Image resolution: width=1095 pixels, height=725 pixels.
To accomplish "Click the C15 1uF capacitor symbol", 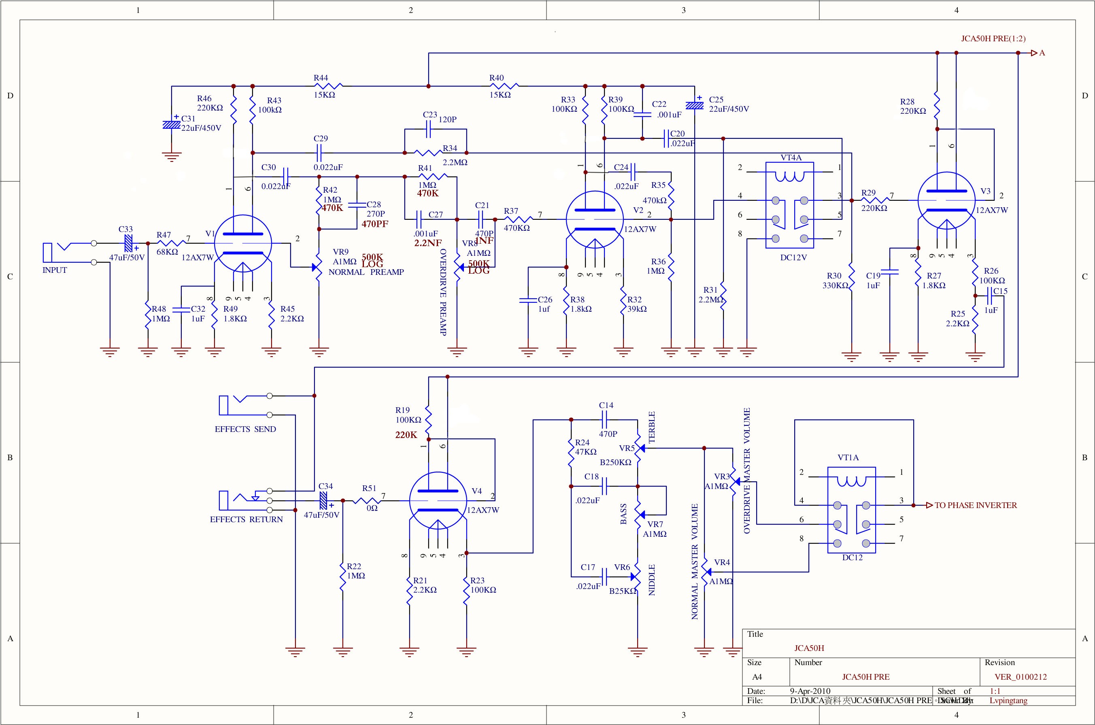I will click(990, 296).
